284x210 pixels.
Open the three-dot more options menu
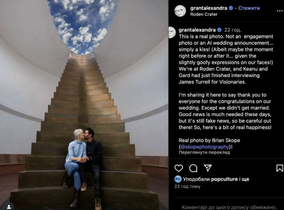(280, 11)
